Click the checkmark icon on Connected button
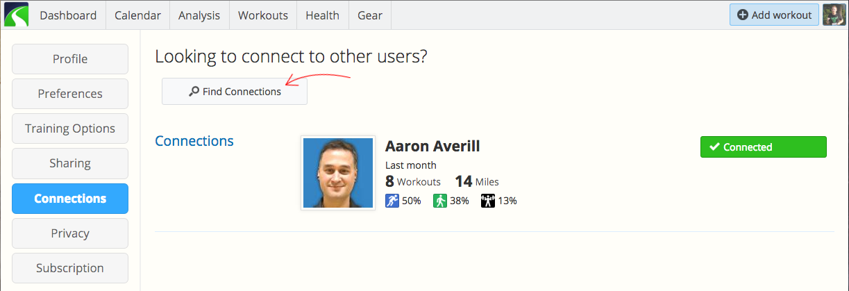849x291 pixels. [x=714, y=147]
